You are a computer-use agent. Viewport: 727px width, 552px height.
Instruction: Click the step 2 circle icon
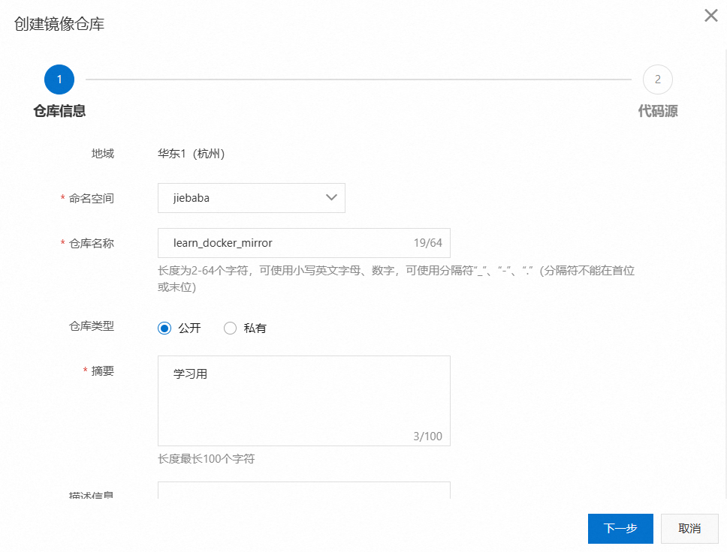pyautogui.click(x=657, y=79)
